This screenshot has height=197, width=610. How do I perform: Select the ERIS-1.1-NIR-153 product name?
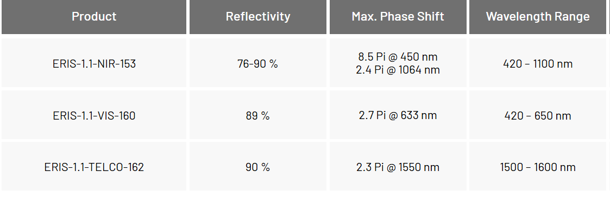coord(94,64)
